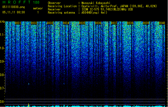
Task: Click the yellow meteor detection spike at bottom
Action: tap(29, 105)
